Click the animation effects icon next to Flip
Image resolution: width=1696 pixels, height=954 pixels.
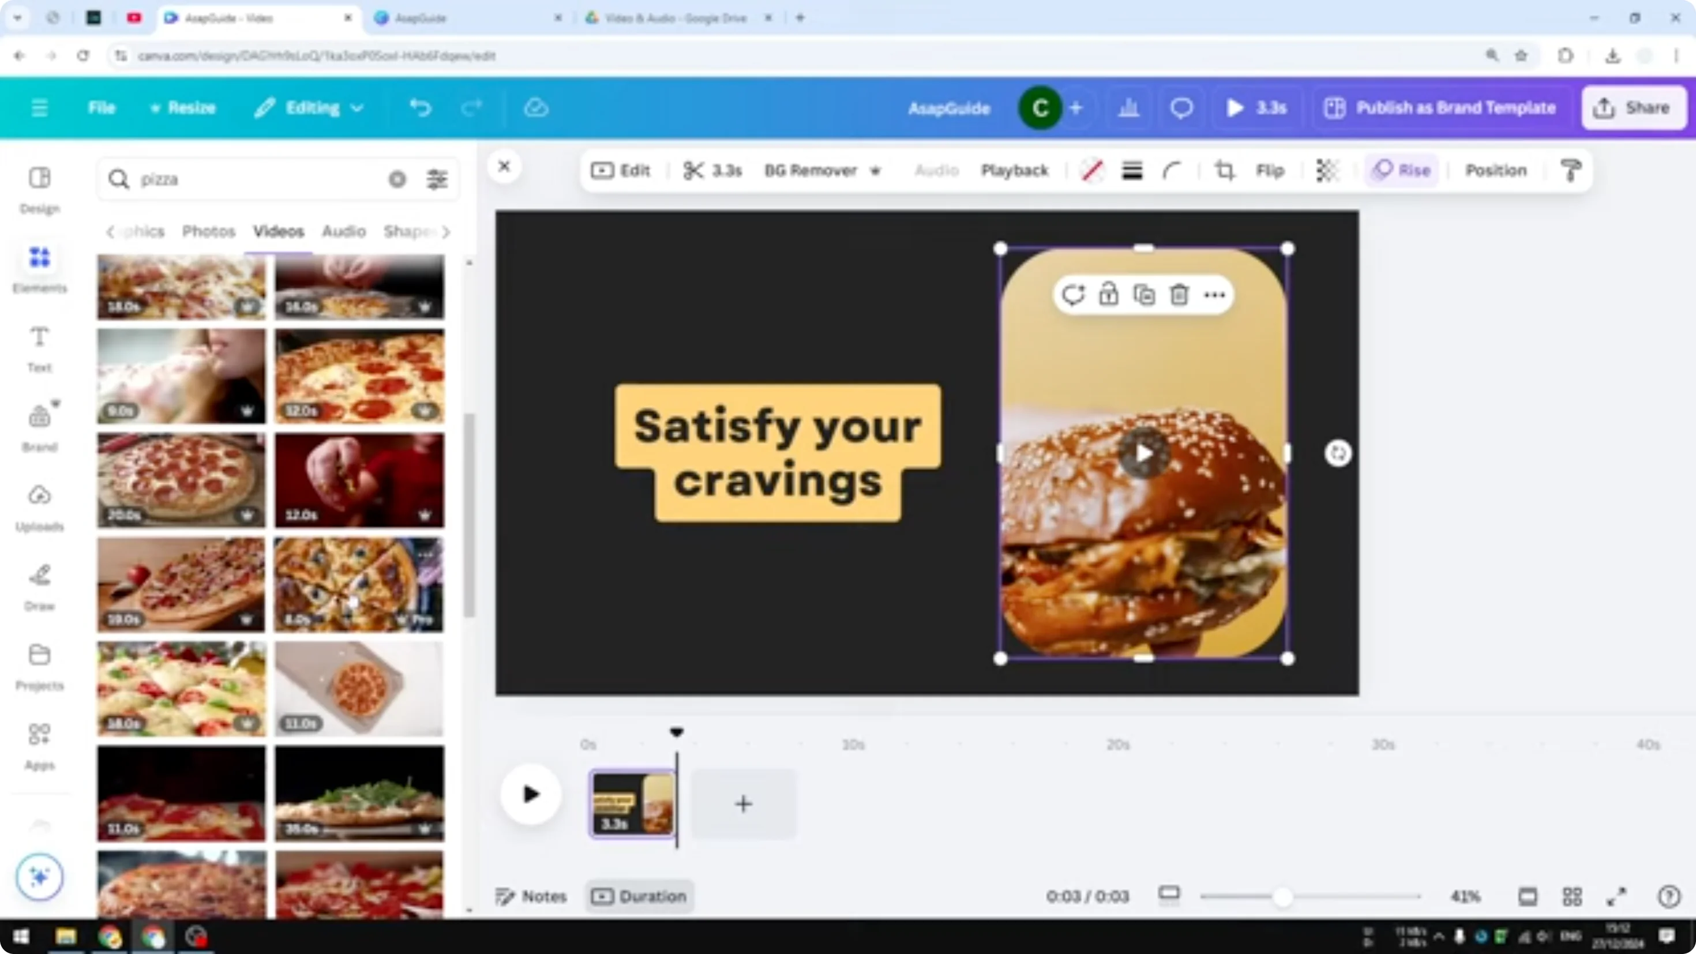1327,171
